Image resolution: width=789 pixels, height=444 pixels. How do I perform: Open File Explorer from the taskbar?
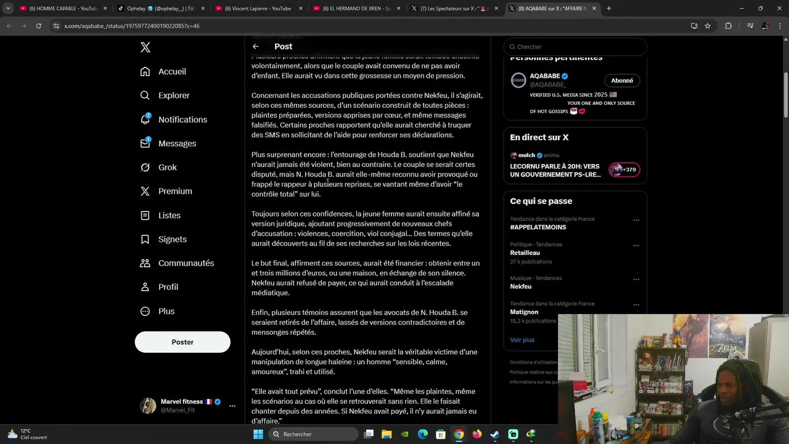pyautogui.click(x=386, y=434)
